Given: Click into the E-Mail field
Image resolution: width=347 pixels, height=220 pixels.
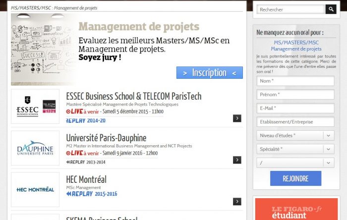Looking at the screenshot, I should point(295,109).
